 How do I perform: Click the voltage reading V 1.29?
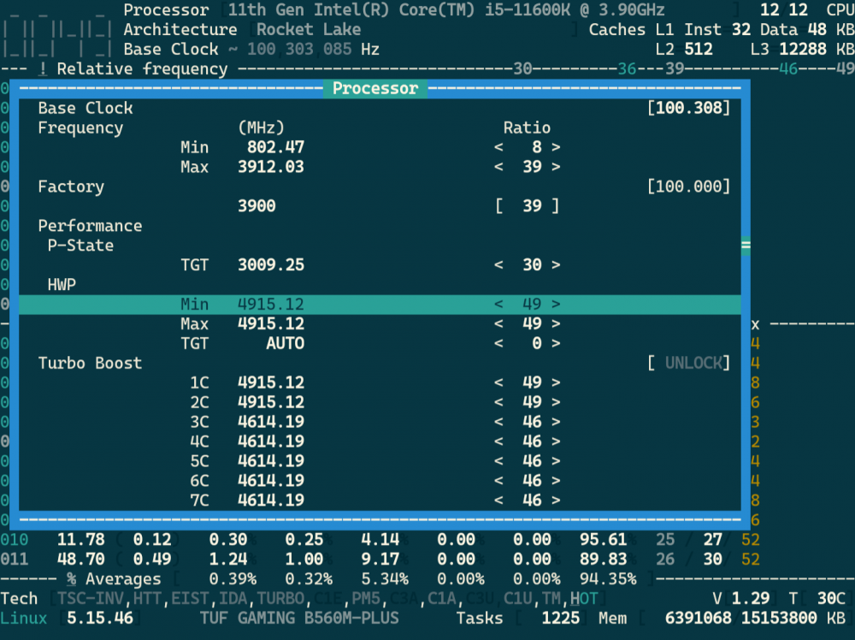[741, 599]
